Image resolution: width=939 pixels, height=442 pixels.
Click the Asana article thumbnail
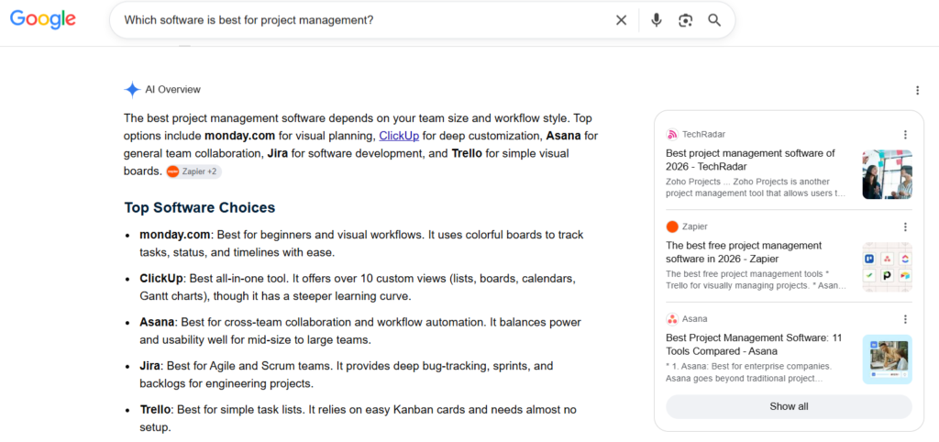point(887,359)
